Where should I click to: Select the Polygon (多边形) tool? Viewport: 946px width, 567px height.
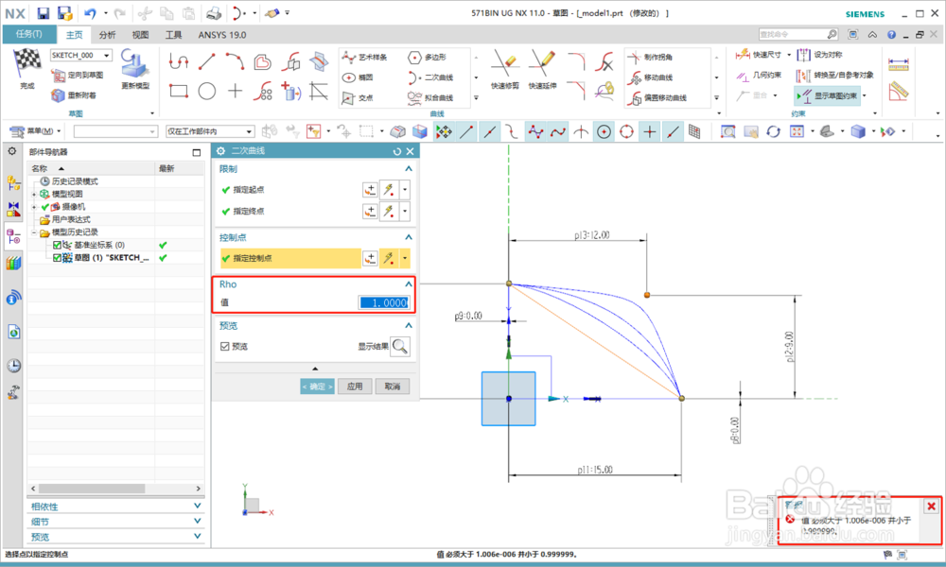[428, 58]
